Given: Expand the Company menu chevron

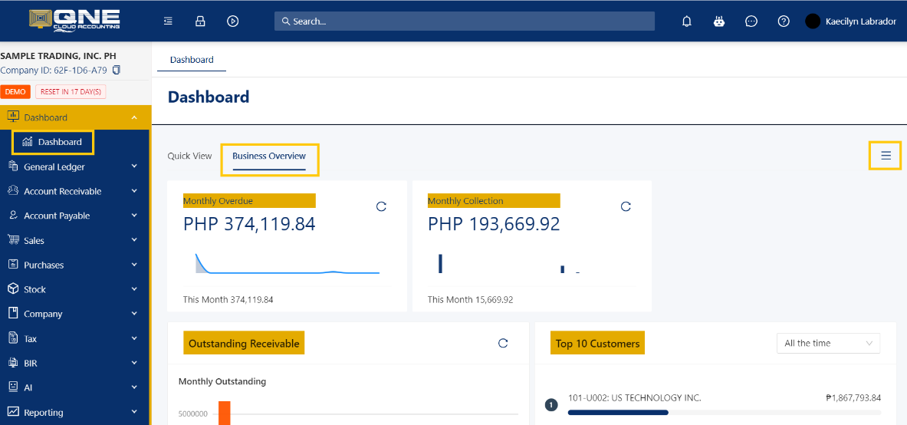Looking at the screenshot, I should pyautogui.click(x=134, y=313).
